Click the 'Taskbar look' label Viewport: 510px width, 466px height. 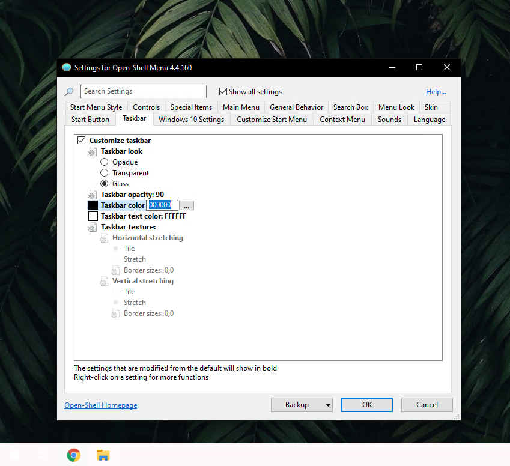122,151
